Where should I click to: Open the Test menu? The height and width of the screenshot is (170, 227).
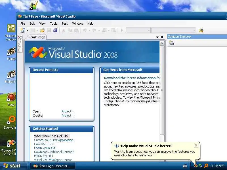(x=65, y=24)
